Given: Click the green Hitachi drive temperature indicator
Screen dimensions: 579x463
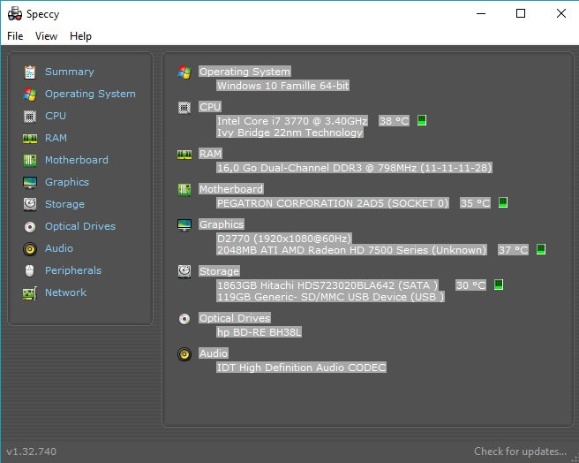Looking at the screenshot, I should coord(499,285).
